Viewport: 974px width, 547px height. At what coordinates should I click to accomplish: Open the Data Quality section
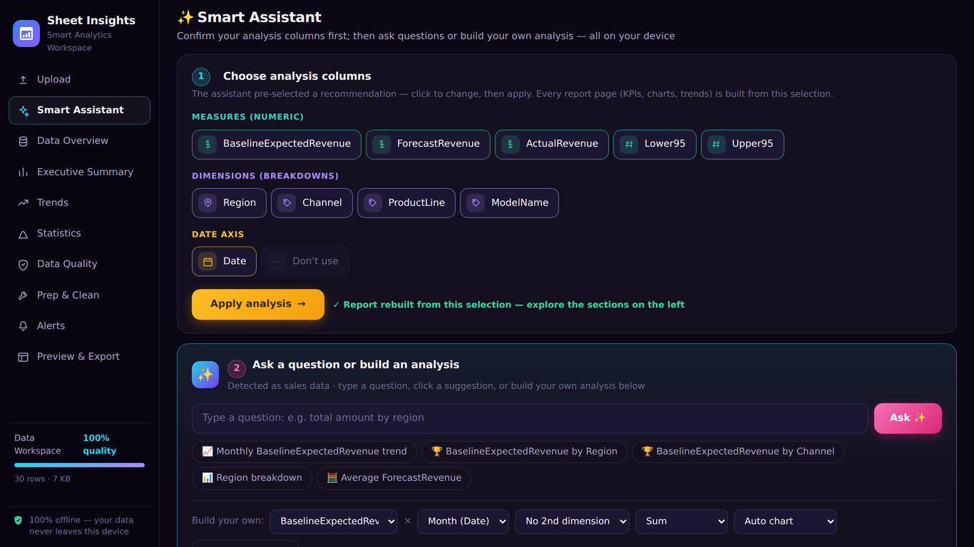click(x=79, y=264)
